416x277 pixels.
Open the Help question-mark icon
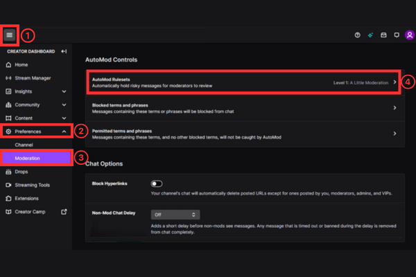point(357,35)
